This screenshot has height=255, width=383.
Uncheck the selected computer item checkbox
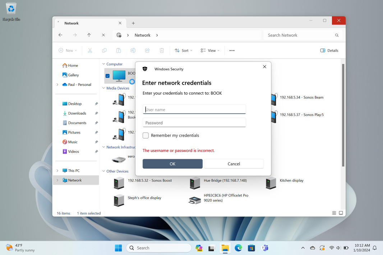click(107, 76)
